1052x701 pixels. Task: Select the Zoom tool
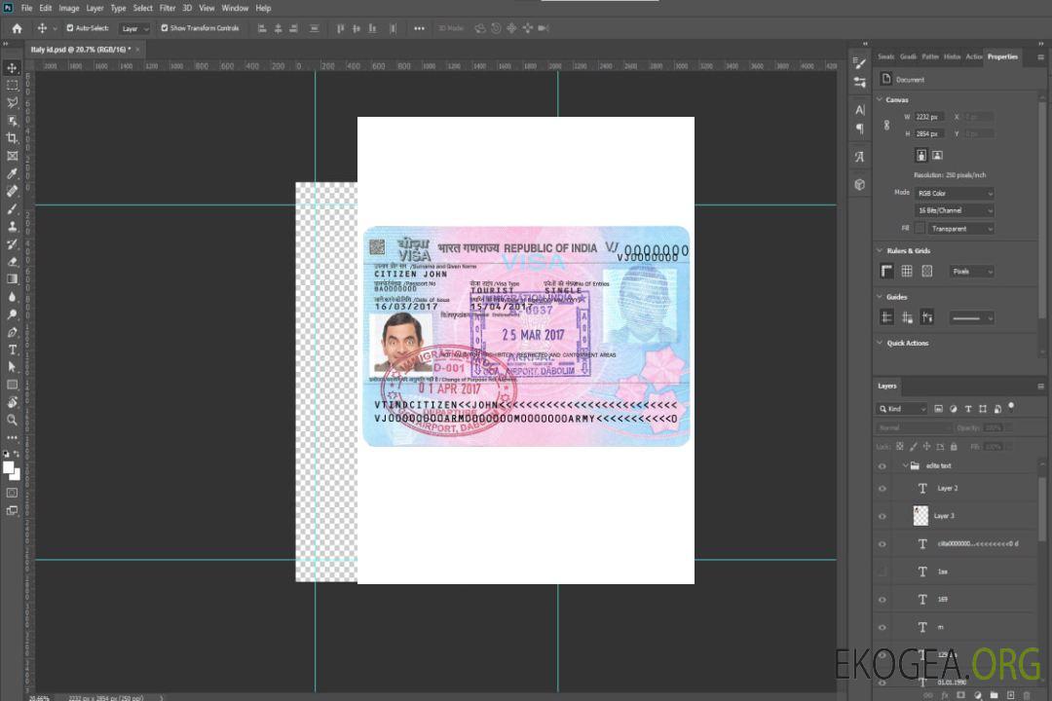click(x=12, y=420)
